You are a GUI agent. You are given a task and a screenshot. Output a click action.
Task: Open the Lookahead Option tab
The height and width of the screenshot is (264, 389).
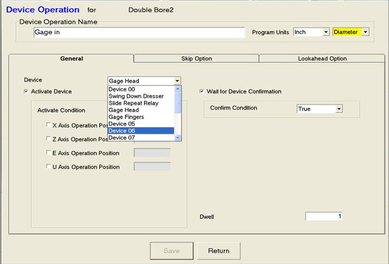(x=322, y=58)
